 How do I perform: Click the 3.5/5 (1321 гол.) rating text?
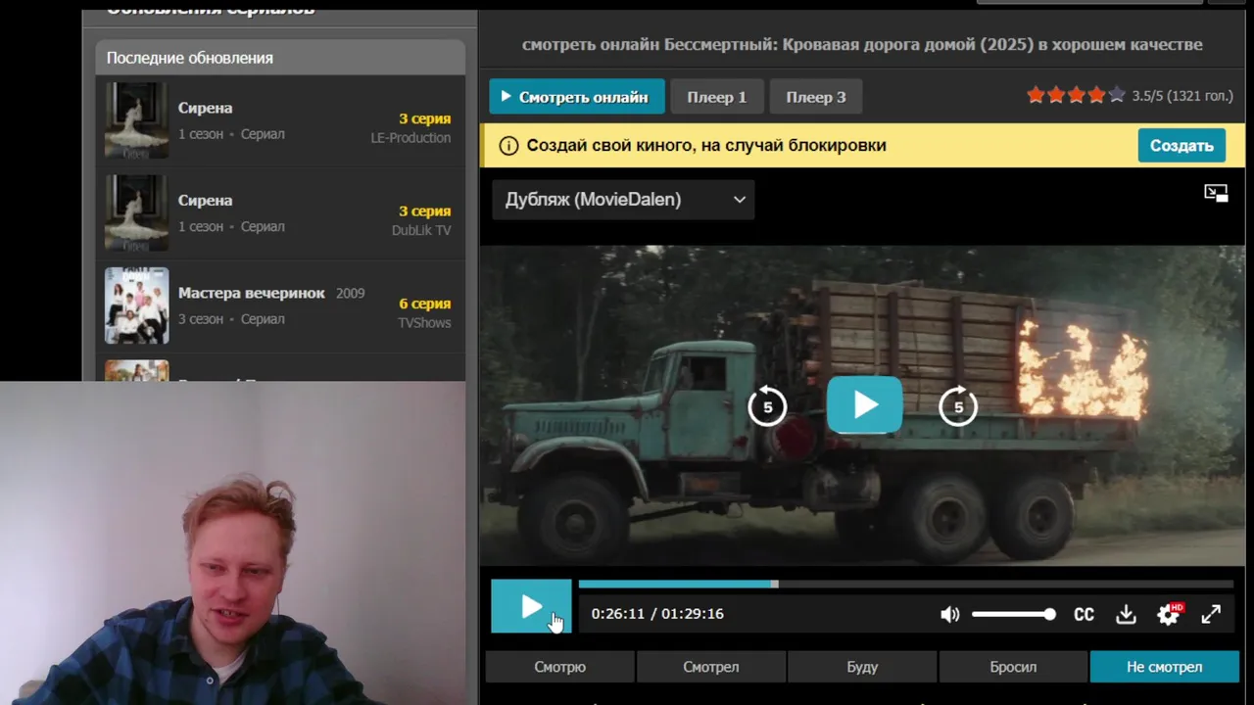click(x=1182, y=96)
